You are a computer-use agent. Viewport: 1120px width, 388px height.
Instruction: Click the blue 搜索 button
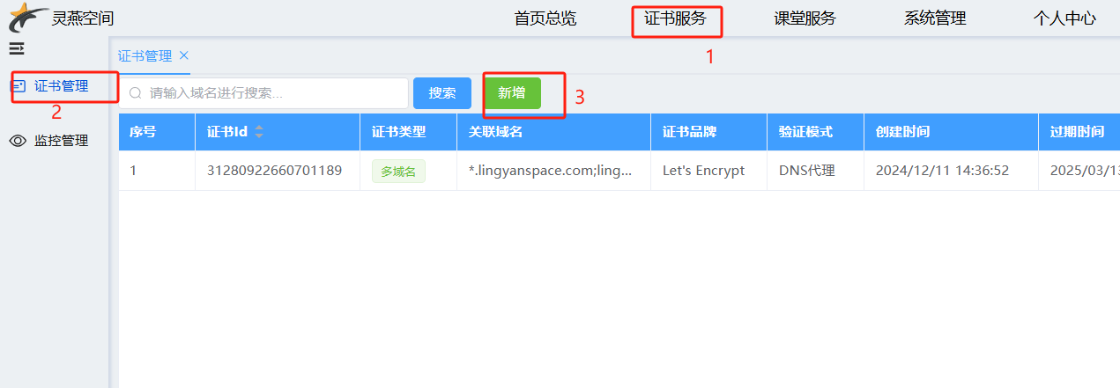click(442, 93)
